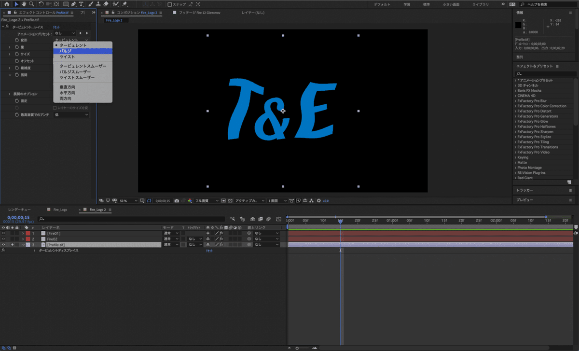Click the red label color swatch of Fire01
The width and height of the screenshot is (579, 351).
[x=28, y=233]
